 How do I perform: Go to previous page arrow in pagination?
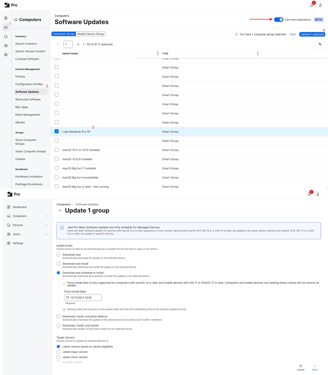[58, 44]
